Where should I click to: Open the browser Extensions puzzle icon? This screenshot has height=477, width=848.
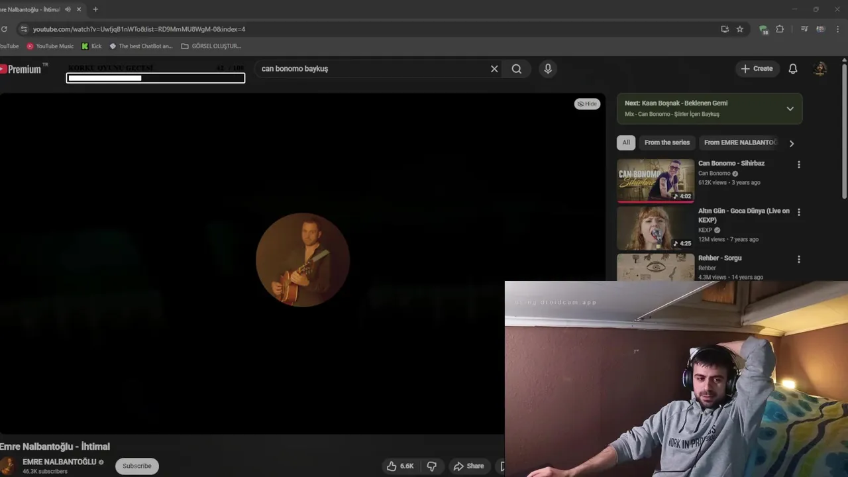pyautogui.click(x=780, y=29)
